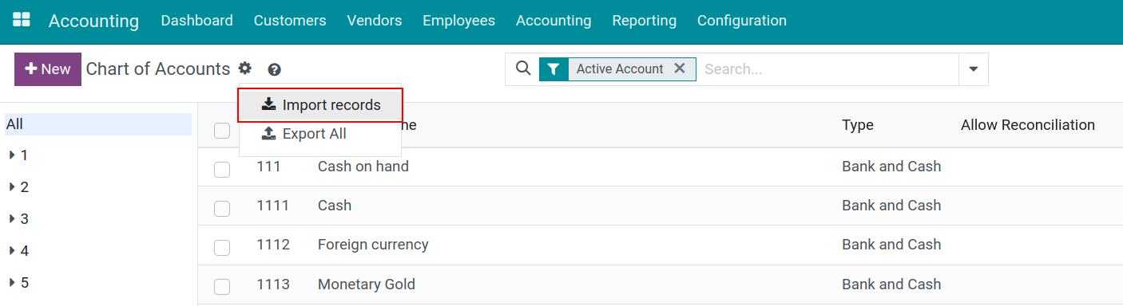Screen dimensions: 1123x306
Task: Expand account group 2
Action: click(13, 187)
